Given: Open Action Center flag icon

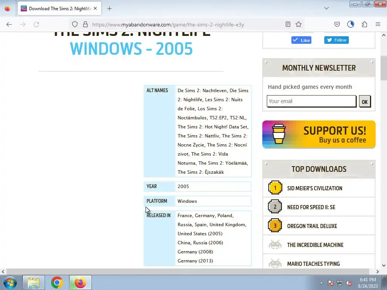Looking at the screenshot, I should pyautogui.click(x=331, y=283).
